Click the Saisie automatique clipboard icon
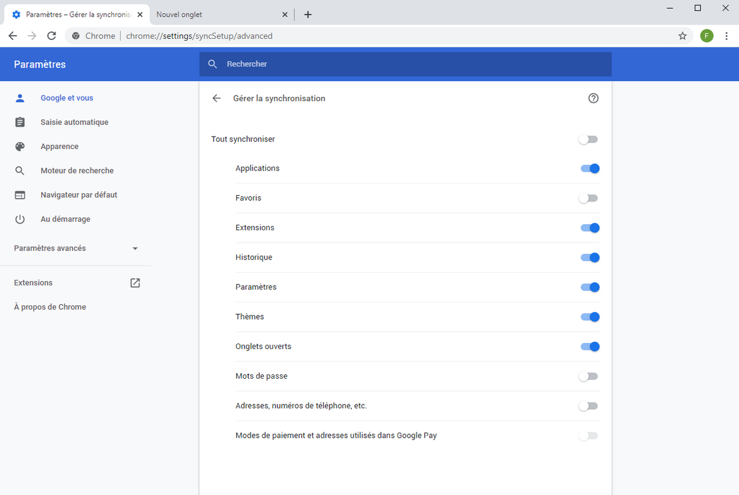 point(20,122)
